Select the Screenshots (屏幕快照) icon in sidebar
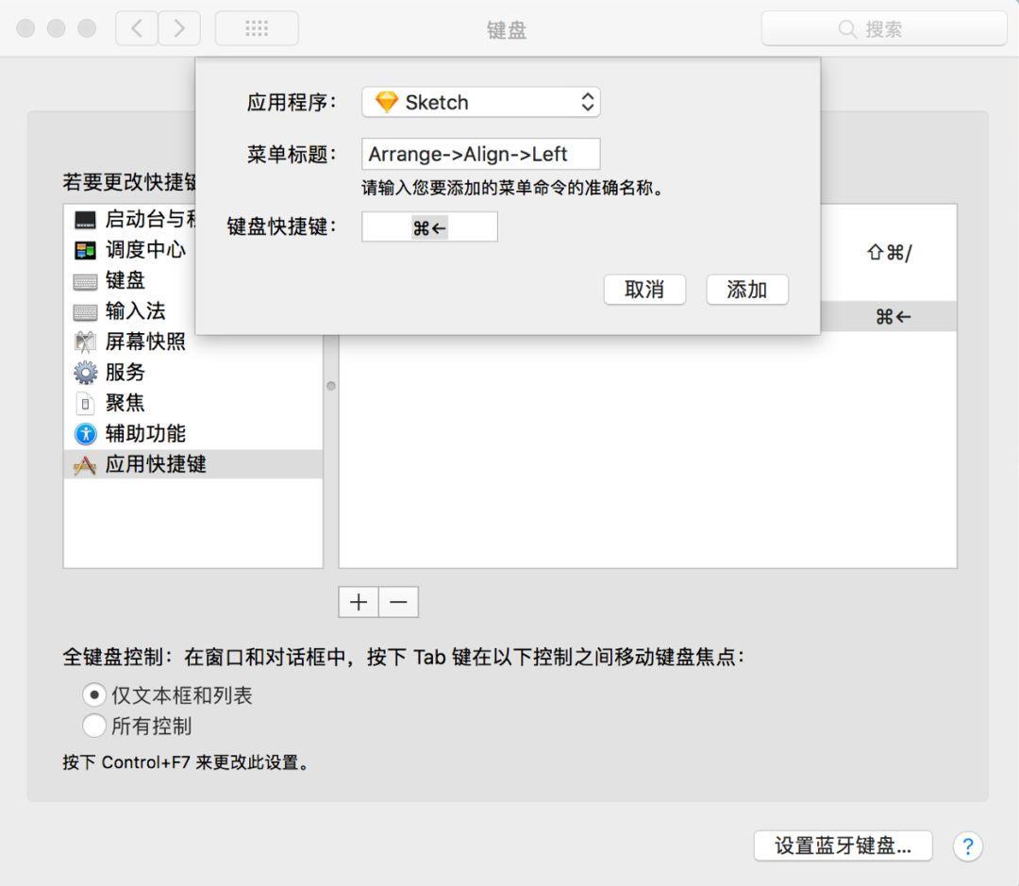This screenshot has width=1019, height=886. point(85,342)
